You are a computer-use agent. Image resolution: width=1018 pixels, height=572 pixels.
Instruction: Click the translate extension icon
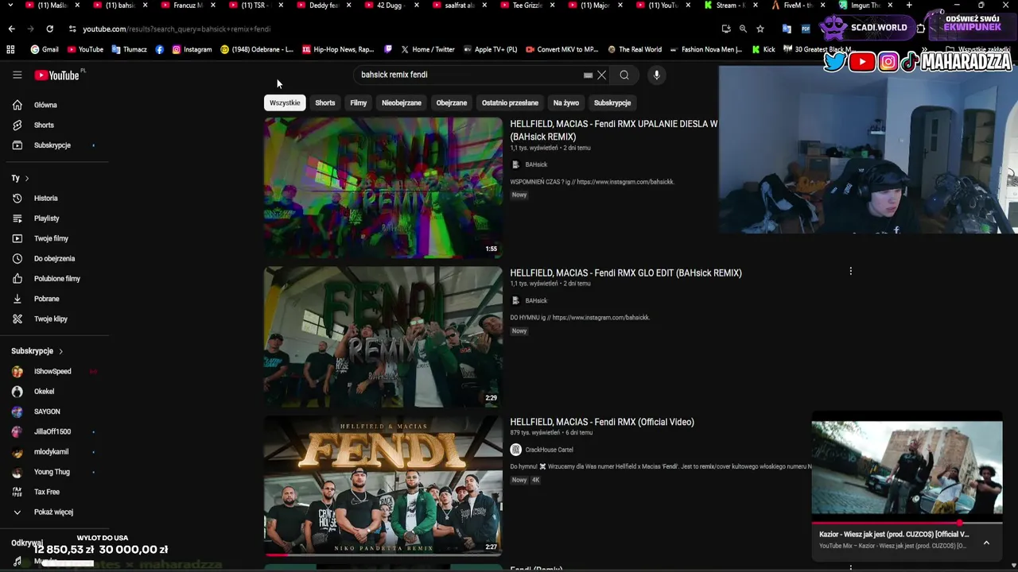pyautogui.click(x=787, y=29)
